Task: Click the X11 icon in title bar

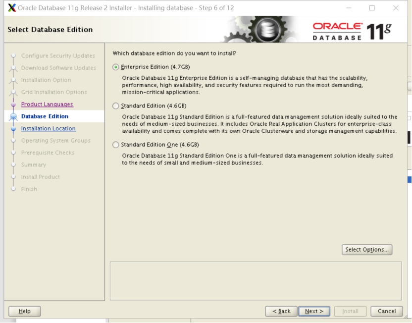Action: point(12,8)
